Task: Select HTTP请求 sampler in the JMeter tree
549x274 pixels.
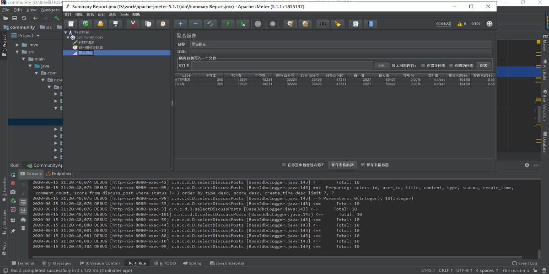Action: [x=86, y=42]
